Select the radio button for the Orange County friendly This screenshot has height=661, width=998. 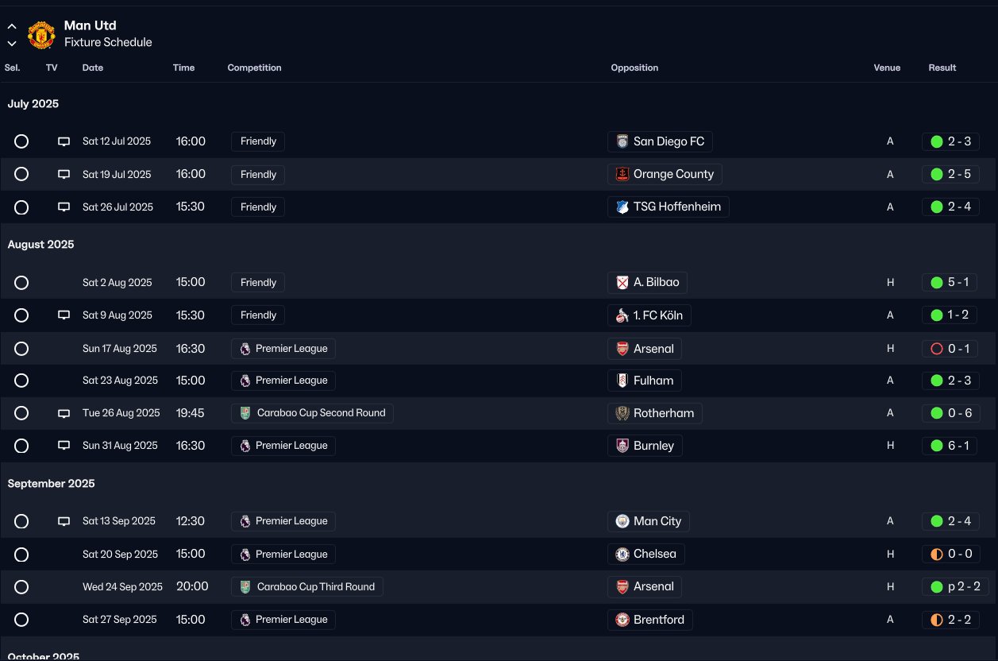pyautogui.click(x=21, y=174)
